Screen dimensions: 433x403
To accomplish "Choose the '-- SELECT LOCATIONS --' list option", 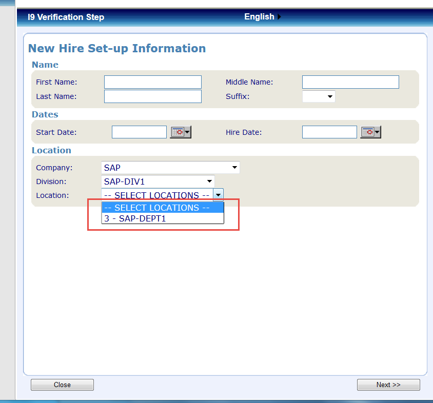I will pyautogui.click(x=163, y=208).
